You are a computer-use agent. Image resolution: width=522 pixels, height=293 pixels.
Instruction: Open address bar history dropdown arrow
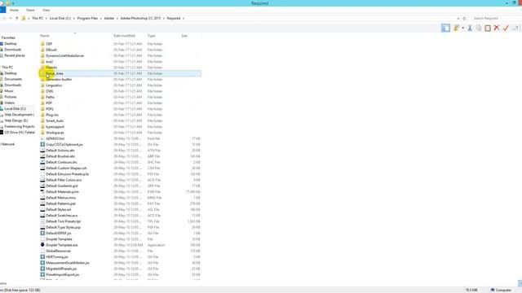(458, 18)
